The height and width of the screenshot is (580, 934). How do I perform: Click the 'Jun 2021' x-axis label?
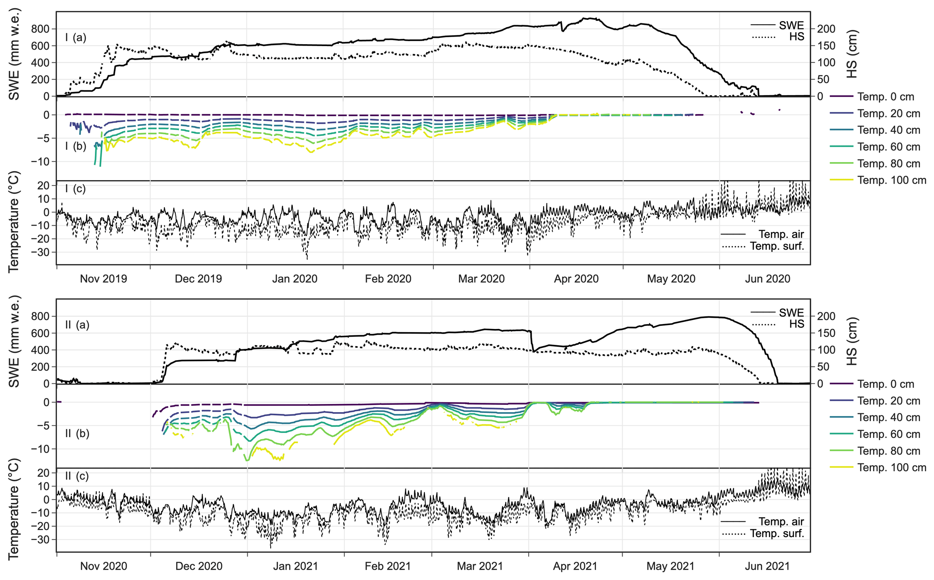click(767, 566)
